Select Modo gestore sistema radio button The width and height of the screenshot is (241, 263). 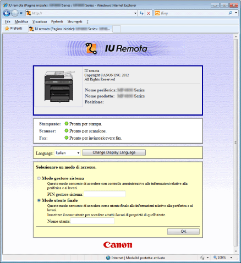coord(39,178)
